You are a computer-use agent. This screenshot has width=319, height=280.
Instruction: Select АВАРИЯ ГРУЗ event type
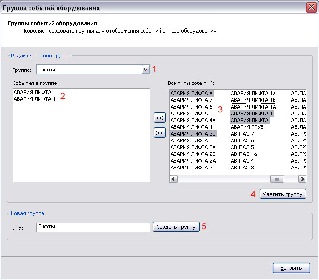(247, 127)
